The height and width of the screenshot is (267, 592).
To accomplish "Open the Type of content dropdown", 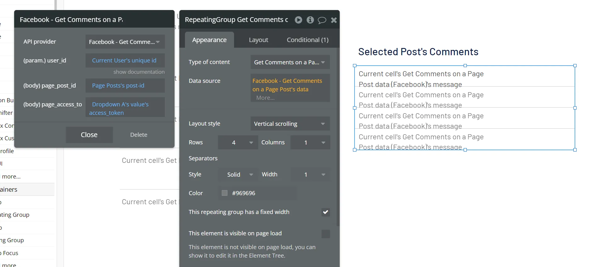I will [x=290, y=62].
